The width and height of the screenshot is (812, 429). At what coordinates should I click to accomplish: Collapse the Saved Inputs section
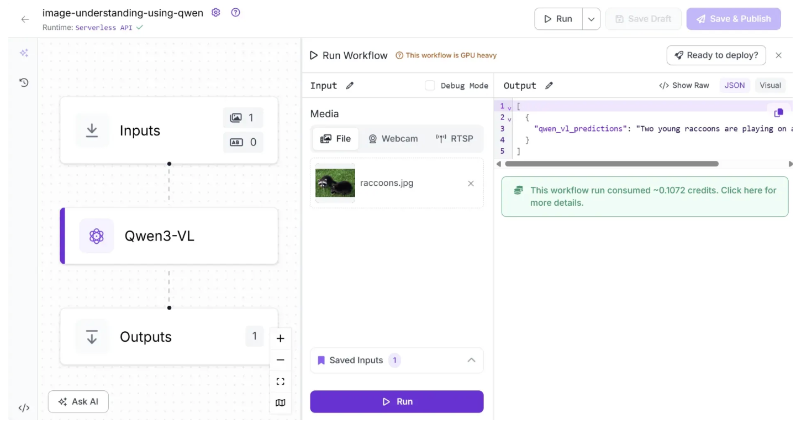click(471, 360)
